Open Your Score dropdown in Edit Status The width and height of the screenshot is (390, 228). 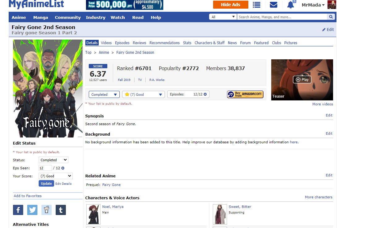56,176
